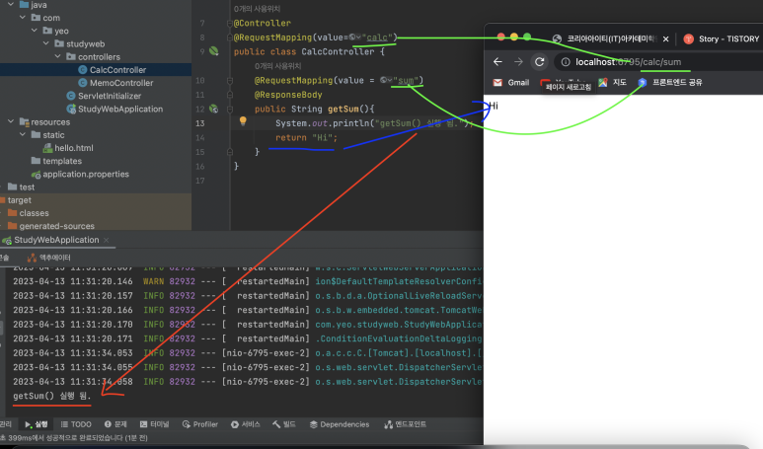Collapse the resources folder chevron
The image size is (763, 449).
[x=11, y=121]
